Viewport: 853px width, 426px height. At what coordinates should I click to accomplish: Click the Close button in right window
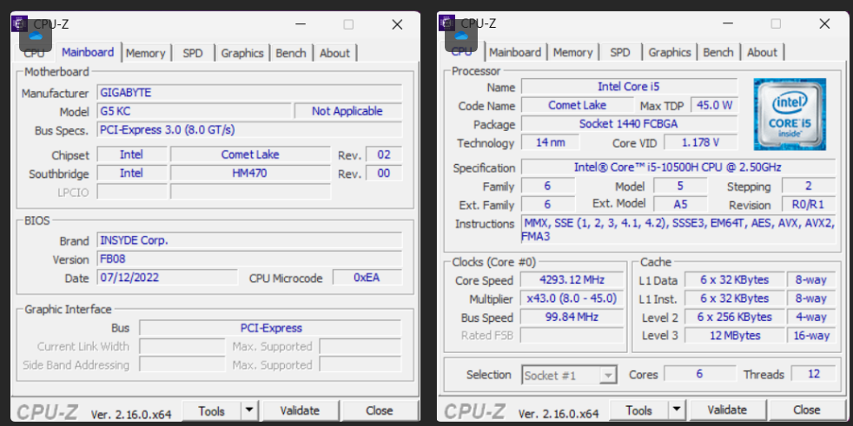click(806, 410)
